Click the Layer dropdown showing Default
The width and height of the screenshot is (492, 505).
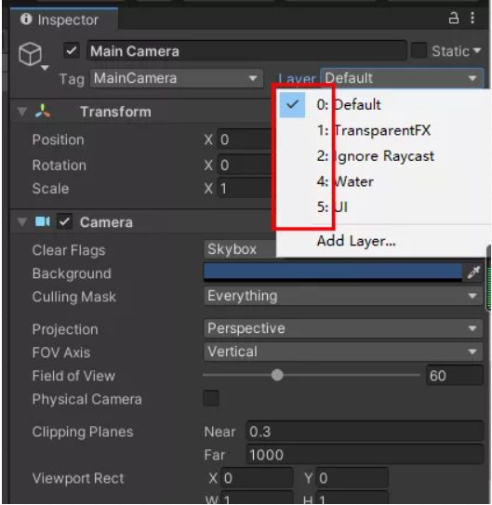402,78
